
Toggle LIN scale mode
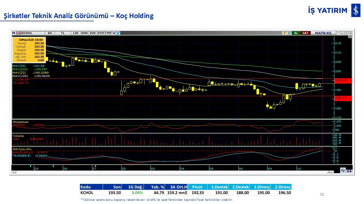tap(75, 33)
